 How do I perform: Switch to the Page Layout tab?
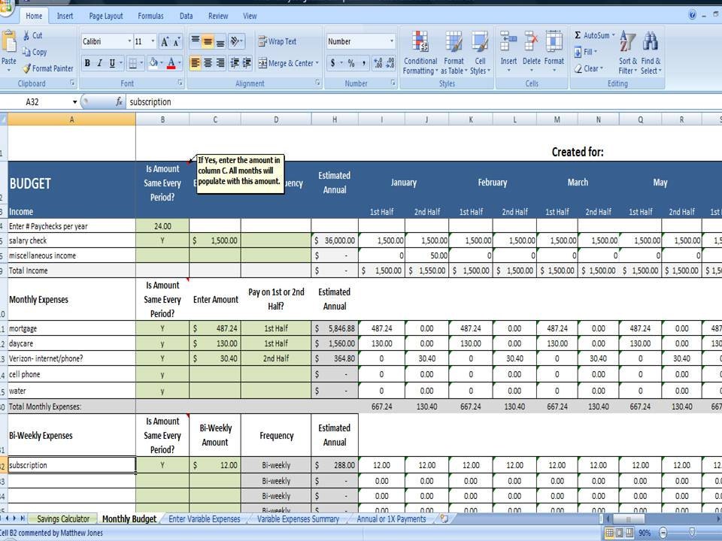coord(106,16)
